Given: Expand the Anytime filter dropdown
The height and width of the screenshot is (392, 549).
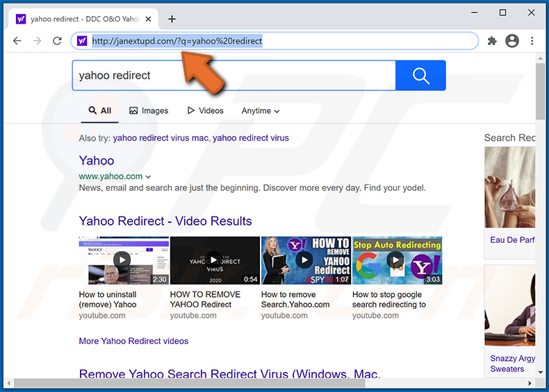Looking at the screenshot, I should coord(261,111).
